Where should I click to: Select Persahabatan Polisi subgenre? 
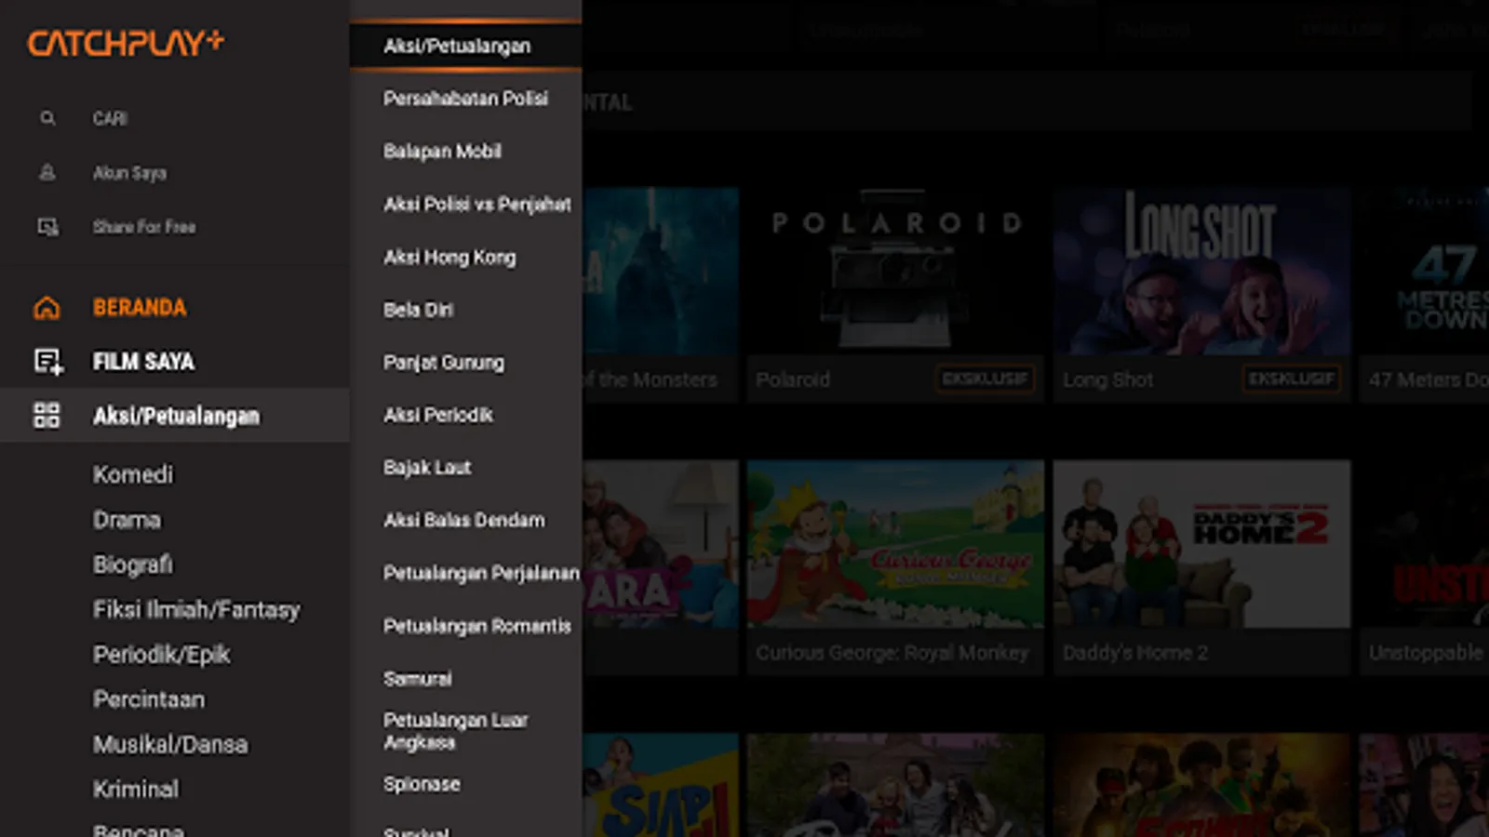[466, 99]
